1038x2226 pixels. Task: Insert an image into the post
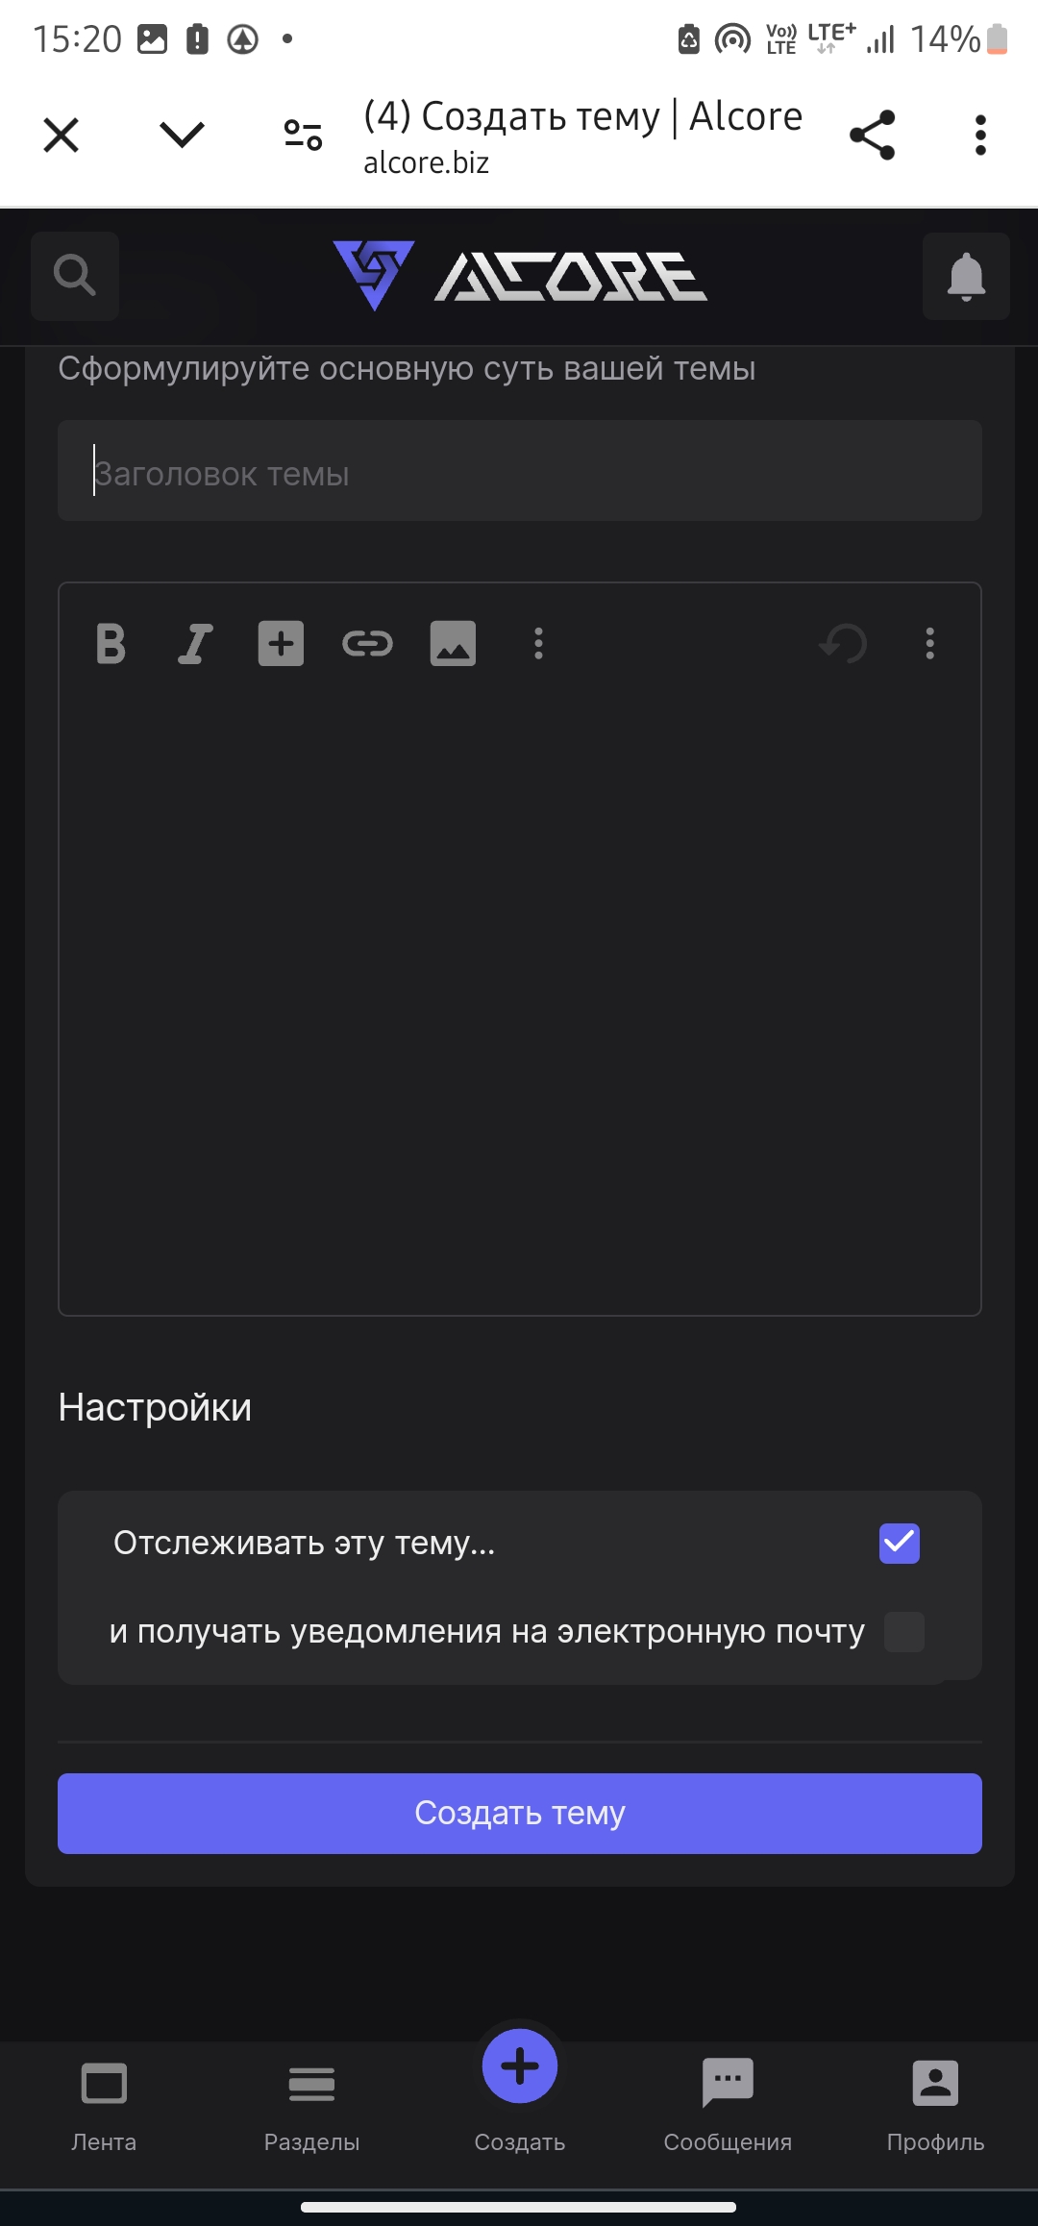453,644
